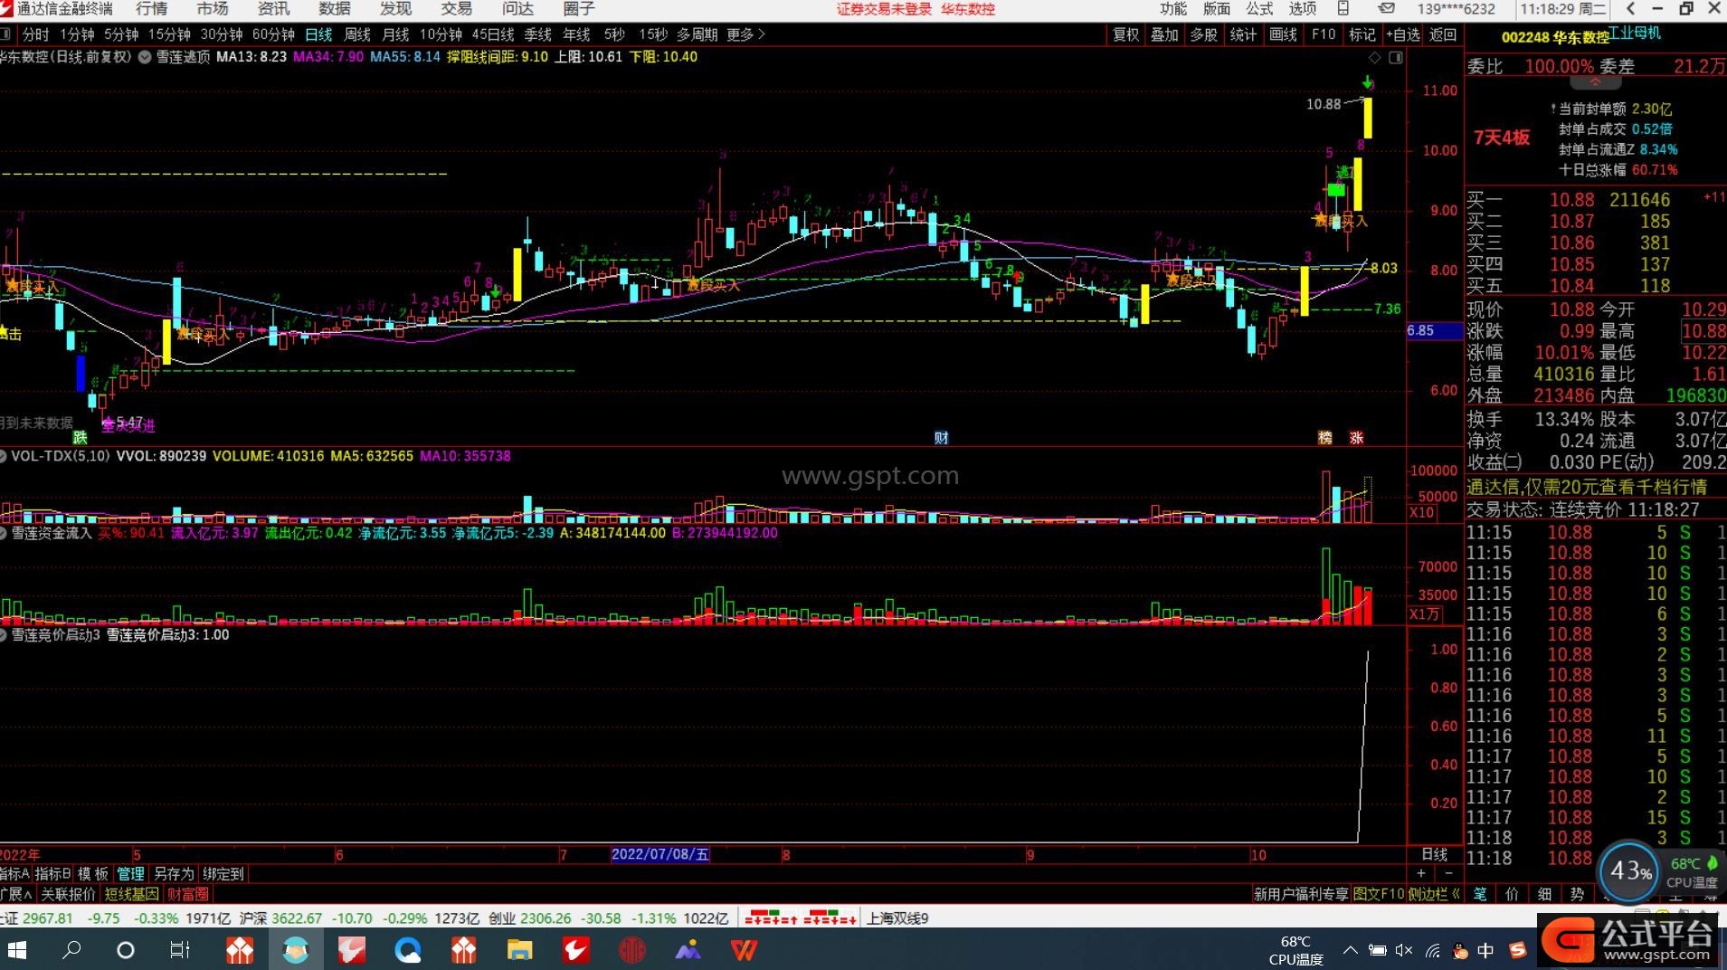This screenshot has width=1727, height=970.
Task: Select the 势 trend tab
Action: [x=1578, y=894]
